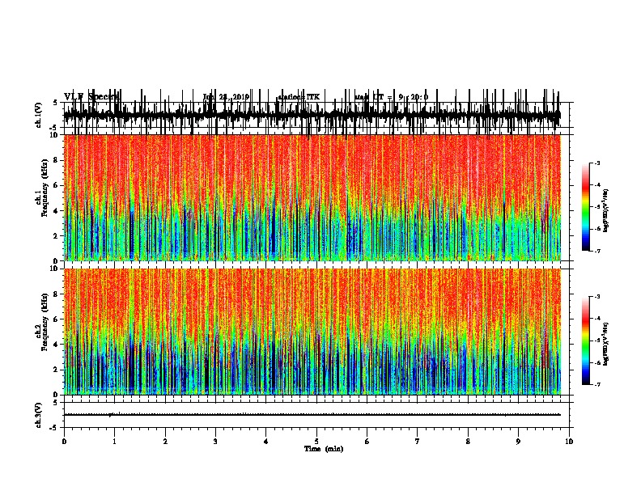The width and height of the screenshot is (641, 495).
Task: Click the ch.3 waveform "5" volt tick label
Action: pos(56,402)
